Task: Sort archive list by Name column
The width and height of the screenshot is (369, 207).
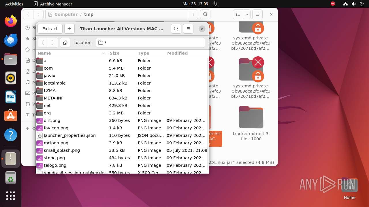Action: click(x=71, y=53)
